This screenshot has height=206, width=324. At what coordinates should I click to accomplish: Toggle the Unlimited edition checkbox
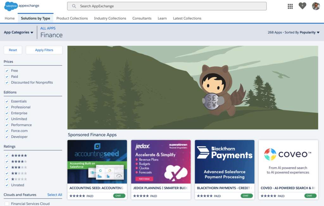7,119
